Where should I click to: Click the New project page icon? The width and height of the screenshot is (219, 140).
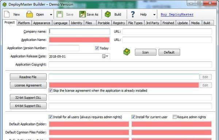(x=7, y=14)
